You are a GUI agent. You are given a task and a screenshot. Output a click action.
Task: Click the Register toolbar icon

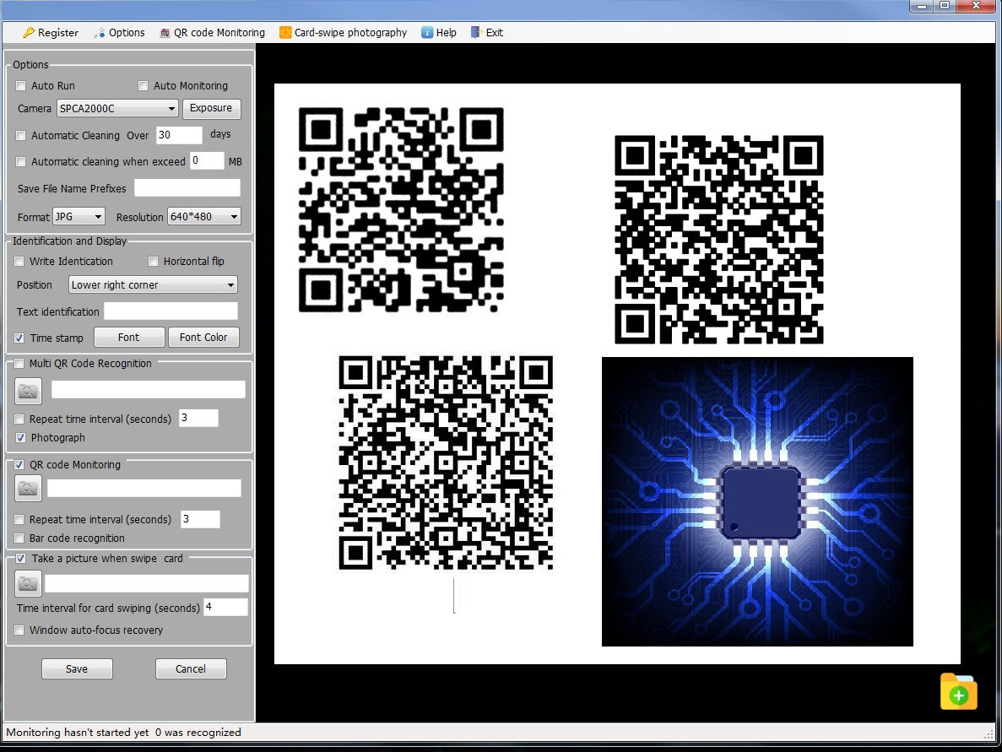click(50, 32)
